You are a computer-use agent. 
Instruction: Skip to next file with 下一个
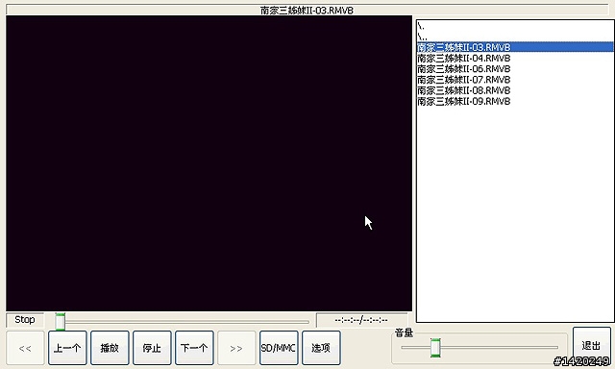click(x=194, y=348)
